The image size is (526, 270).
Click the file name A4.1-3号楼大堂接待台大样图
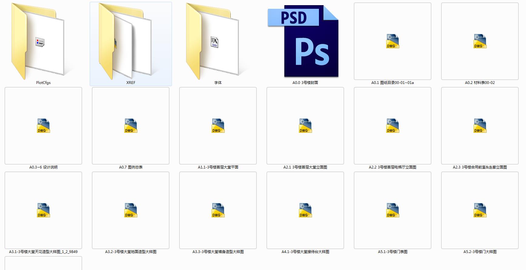pyautogui.click(x=305, y=252)
